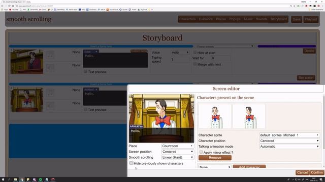Open the Chrome three-dot menu

click(x=323, y=6)
